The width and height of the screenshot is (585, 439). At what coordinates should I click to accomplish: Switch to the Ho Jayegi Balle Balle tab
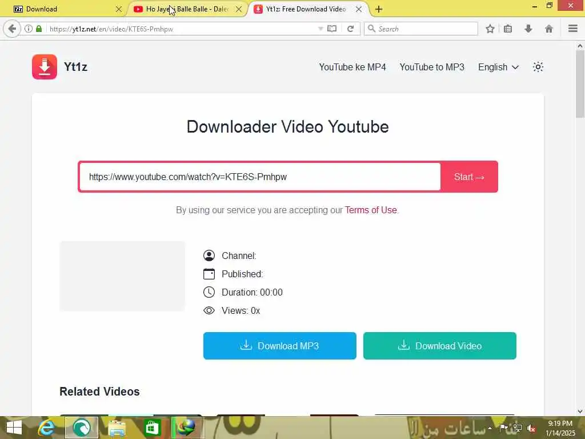(x=187, y=9)
